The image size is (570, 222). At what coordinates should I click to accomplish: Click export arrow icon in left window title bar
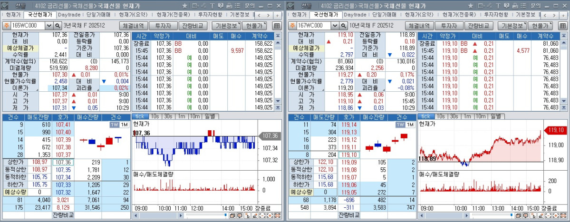(195, 6)
